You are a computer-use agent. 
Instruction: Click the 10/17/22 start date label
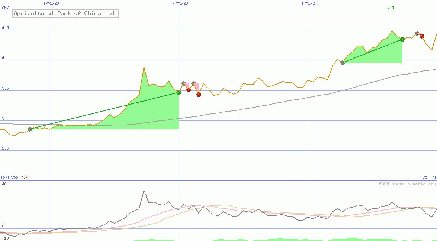coord(9,178)
